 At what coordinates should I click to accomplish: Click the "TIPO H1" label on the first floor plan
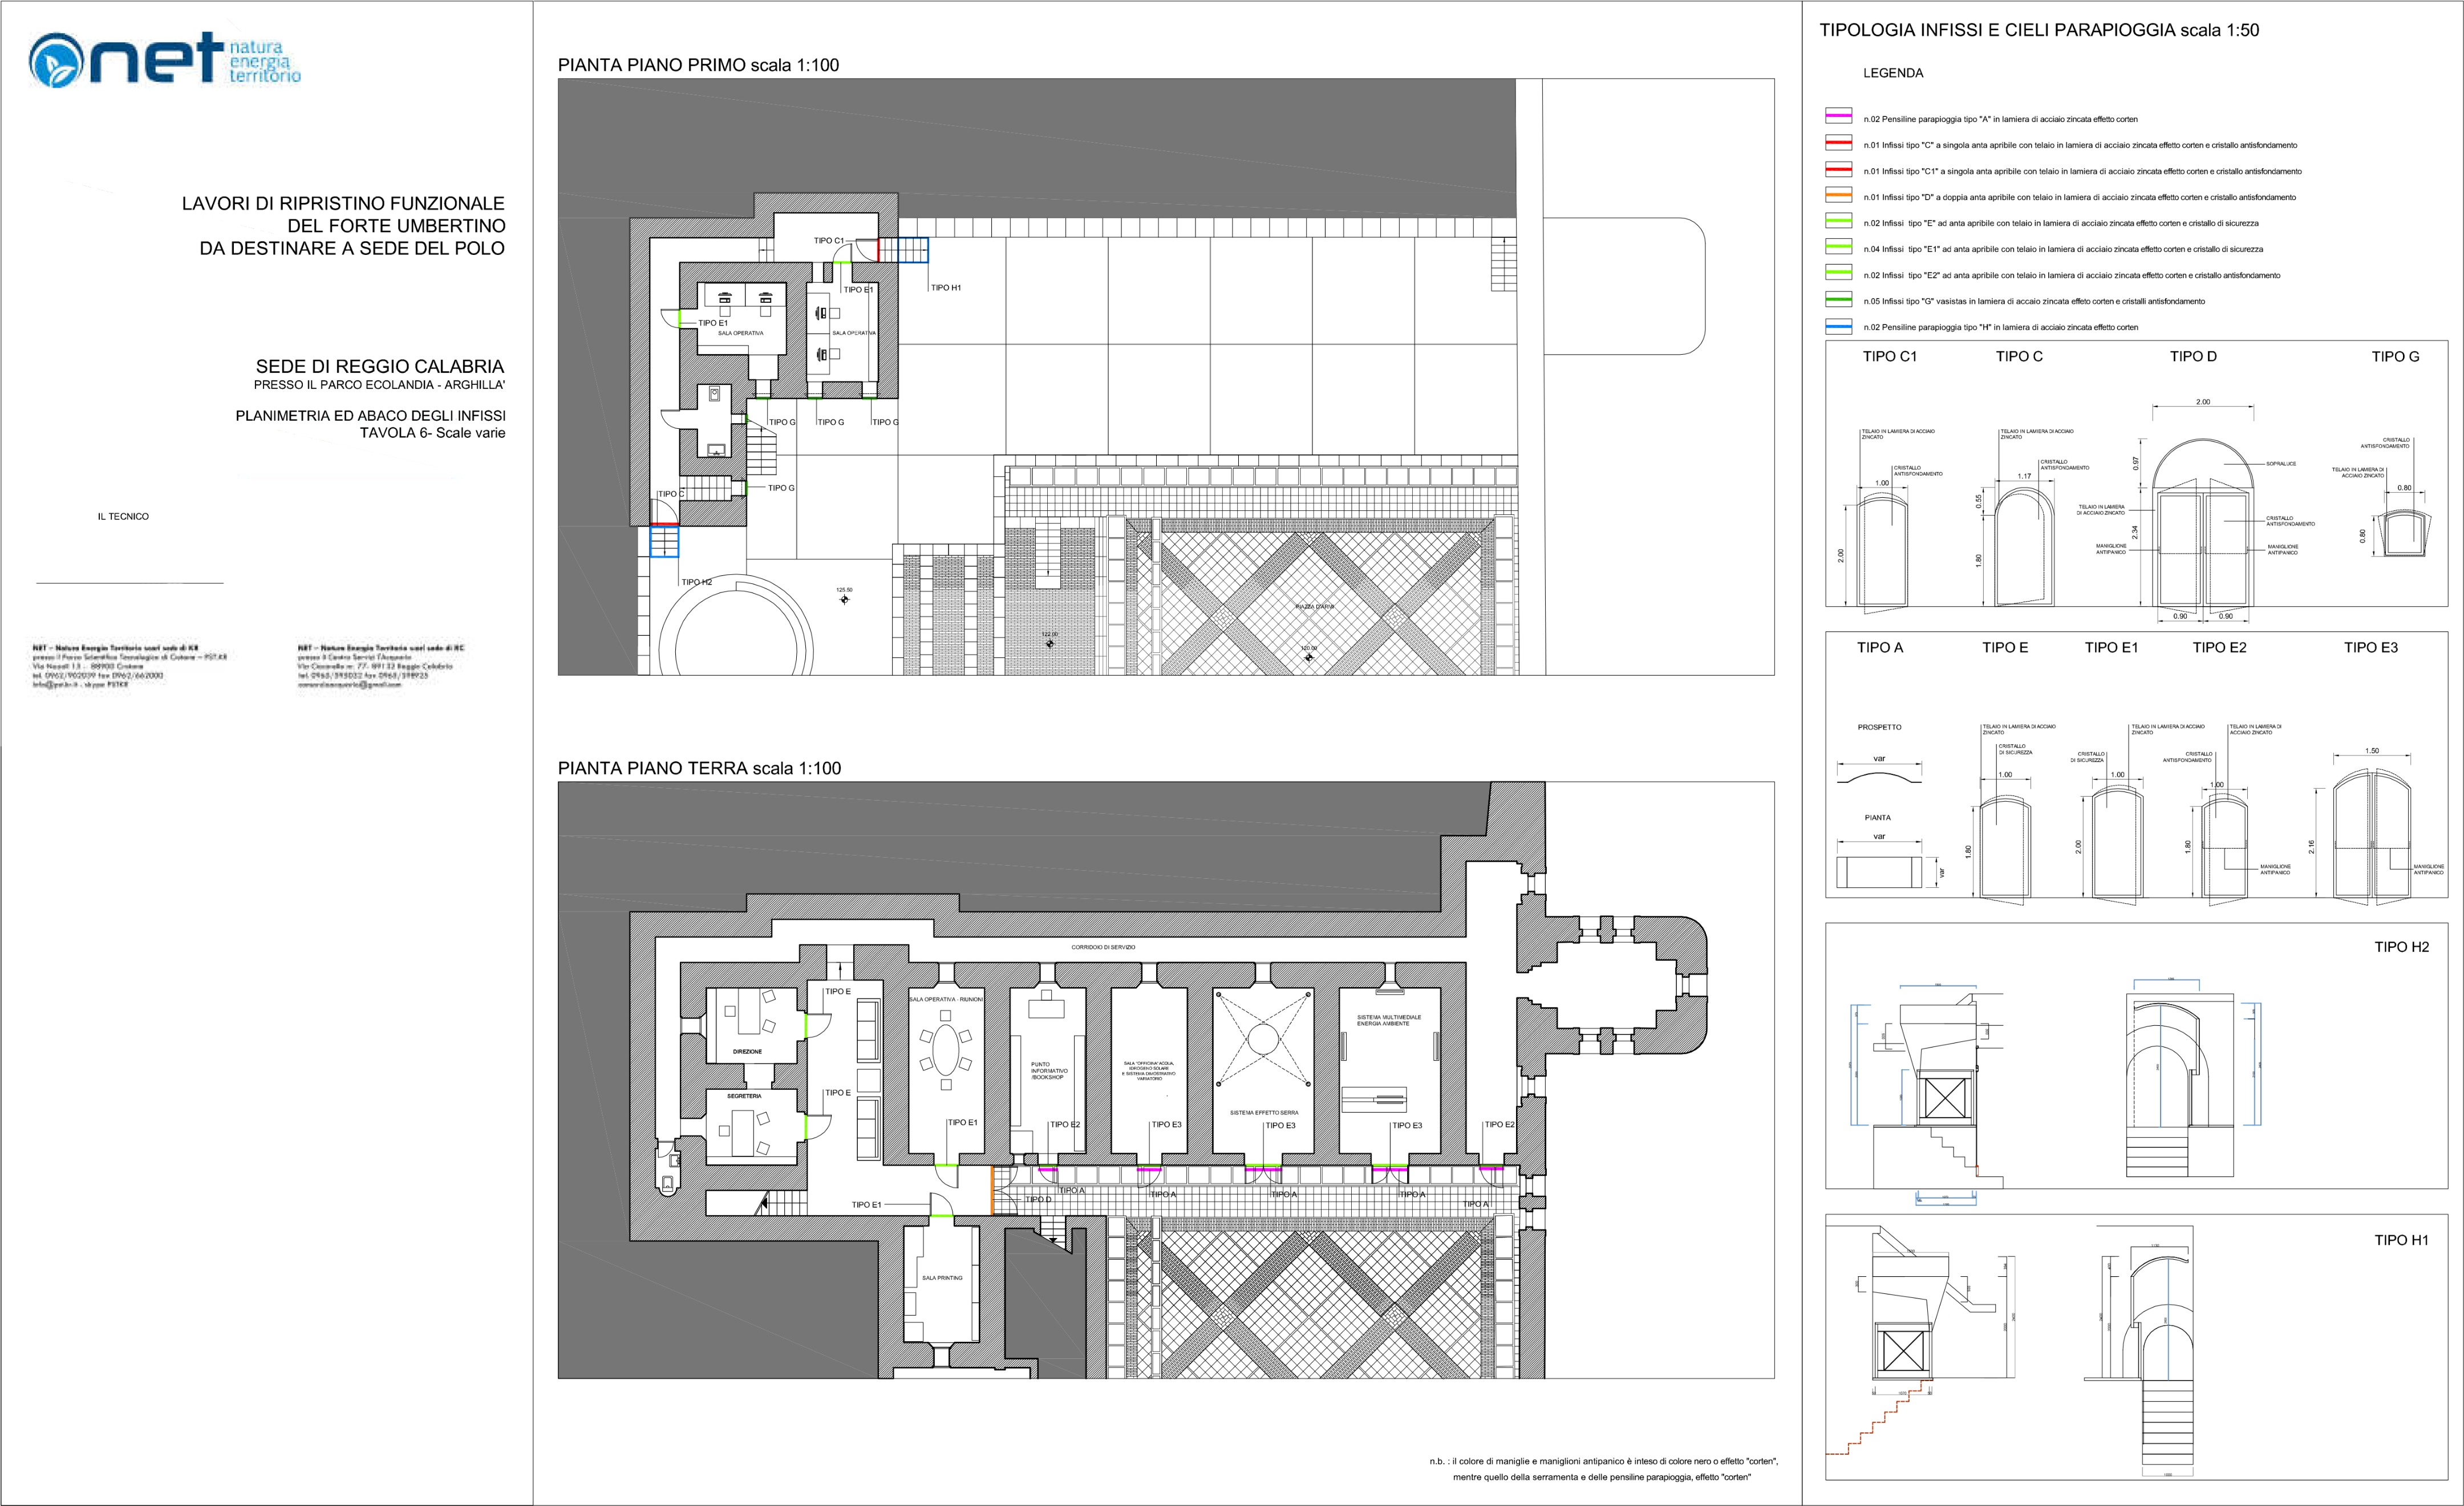(x=945, y=288)
